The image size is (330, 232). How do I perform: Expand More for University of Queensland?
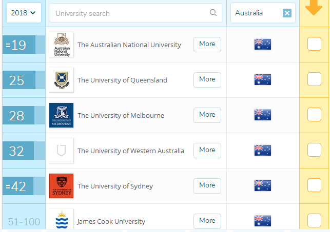207,79
